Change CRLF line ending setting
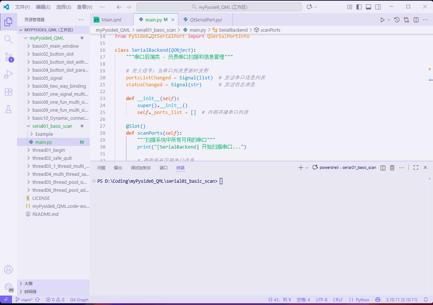433x305 pixels. tap(338, 300)
